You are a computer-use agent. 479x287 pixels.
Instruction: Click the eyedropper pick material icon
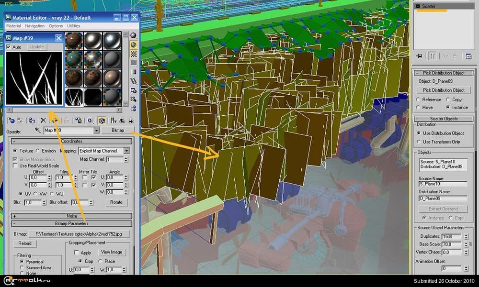coord(38,130)
